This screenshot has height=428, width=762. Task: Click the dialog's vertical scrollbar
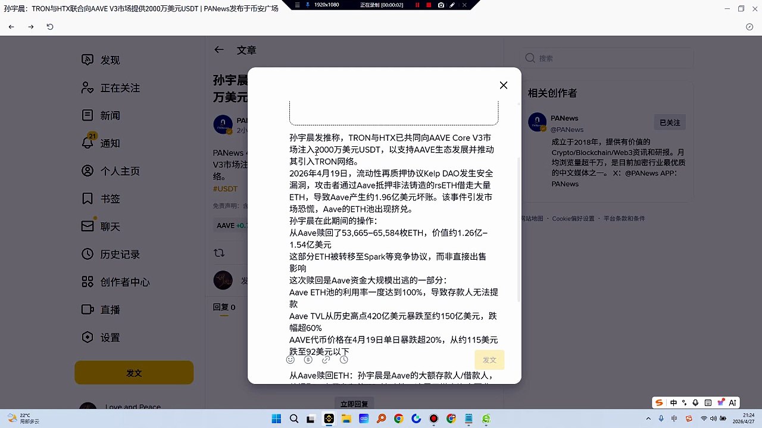[519, 229]
